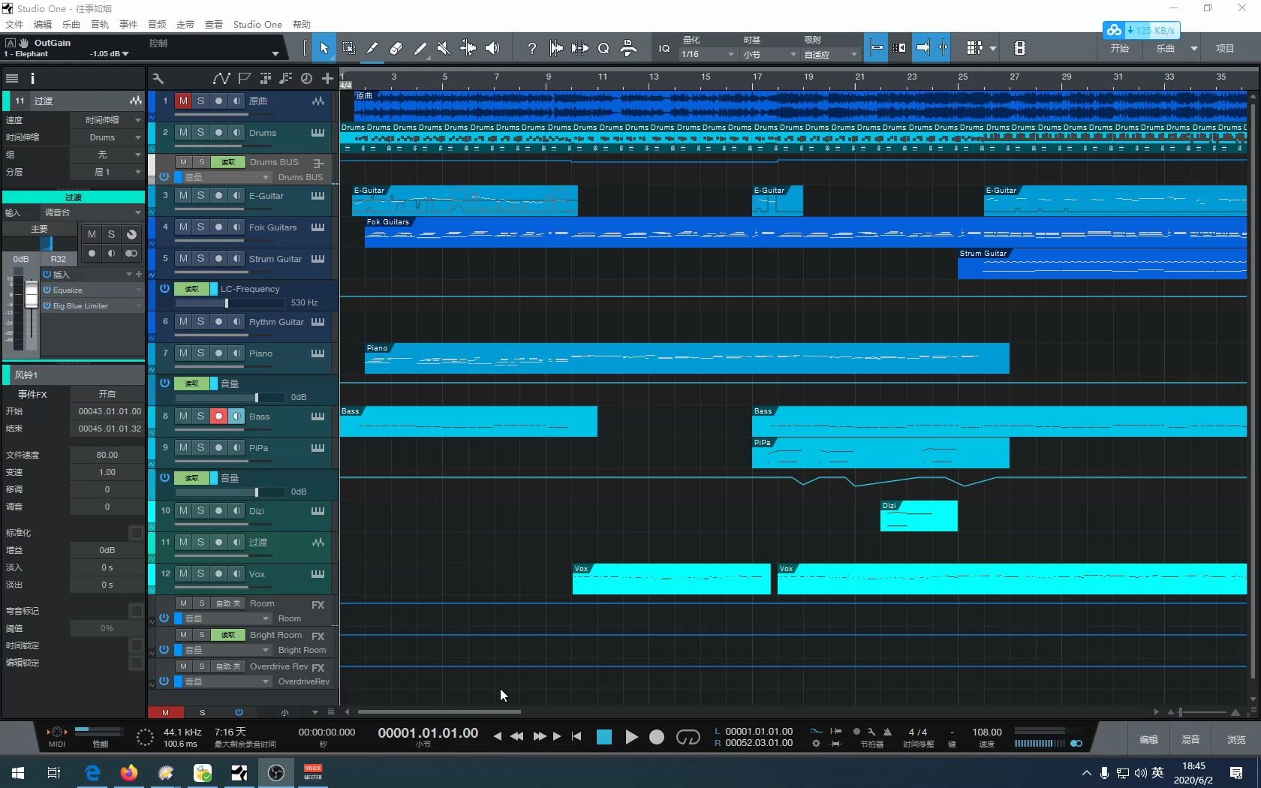Click the Q quantize icon
The height and width of the screenshot is (788, 1261).
pos(603,48)
